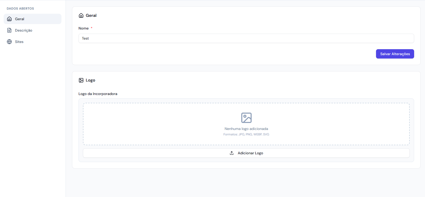425x197 pixels.
Task: Click the document icon next to Descrição
Action: [x=9, y=30]
